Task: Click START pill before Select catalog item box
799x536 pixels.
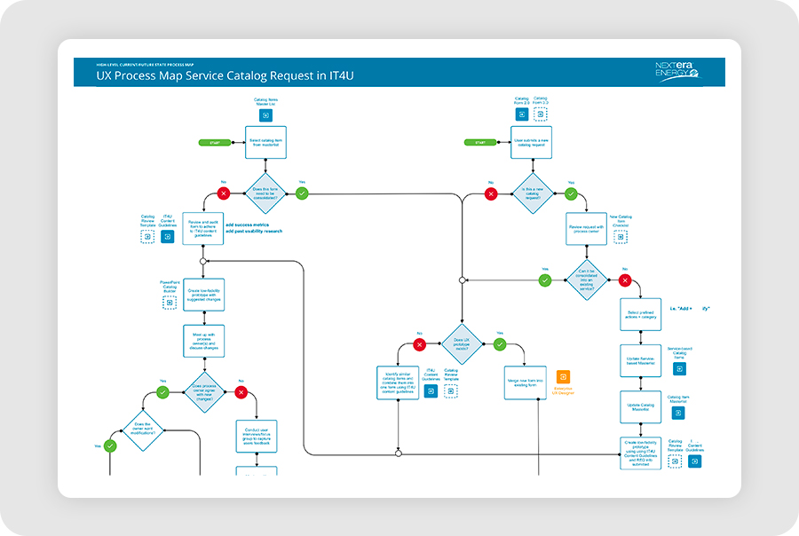Action: 215,143
